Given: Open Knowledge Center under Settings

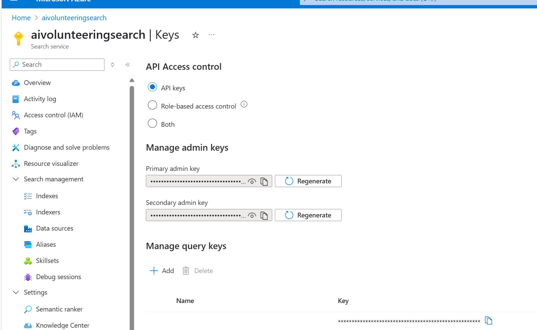Looking at the screenshot, I should pyautogui.click(x=63, y=326).
